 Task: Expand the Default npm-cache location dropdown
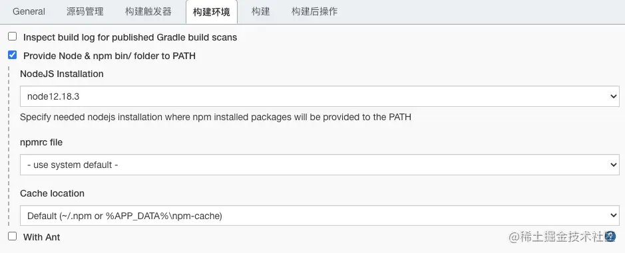pyautogui.click(x=319, y=216)
